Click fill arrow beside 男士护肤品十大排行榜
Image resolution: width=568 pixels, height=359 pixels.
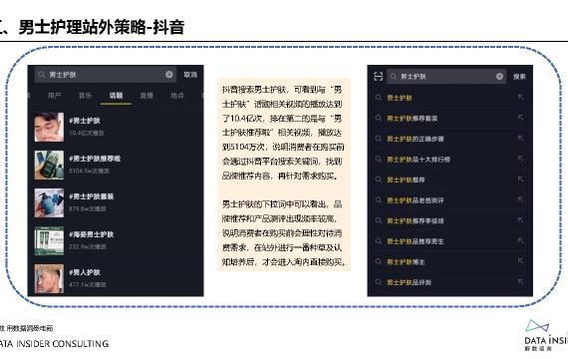click(520, 159)
